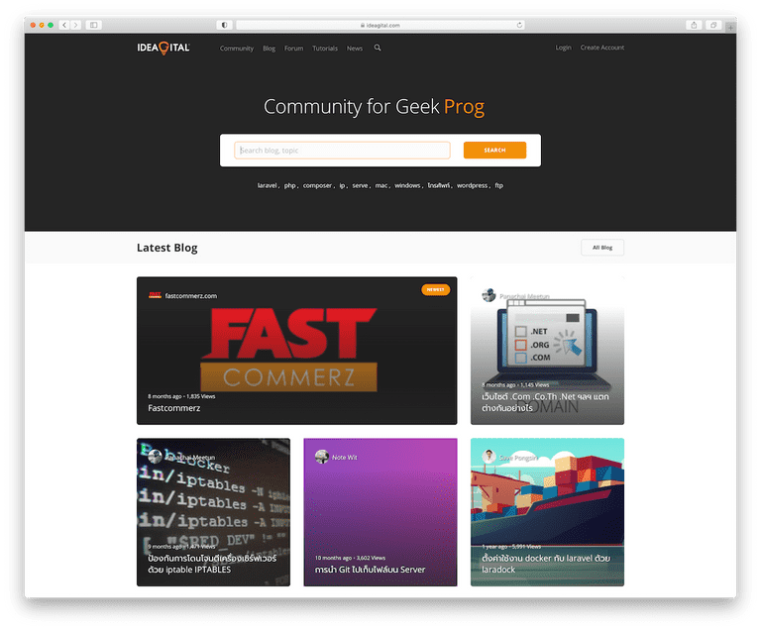Open the Tutorials section

325,49
